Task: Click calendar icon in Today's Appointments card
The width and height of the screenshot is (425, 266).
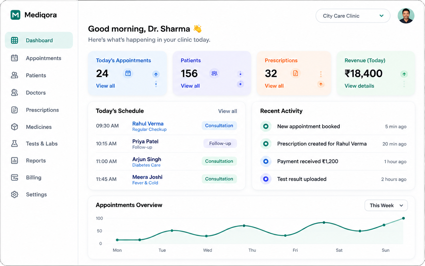Action: pos(128,73)
